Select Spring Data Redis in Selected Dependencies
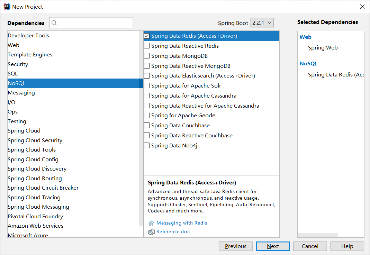The width and height of the screenshot is (370, 255). click(x=336, y=75)
